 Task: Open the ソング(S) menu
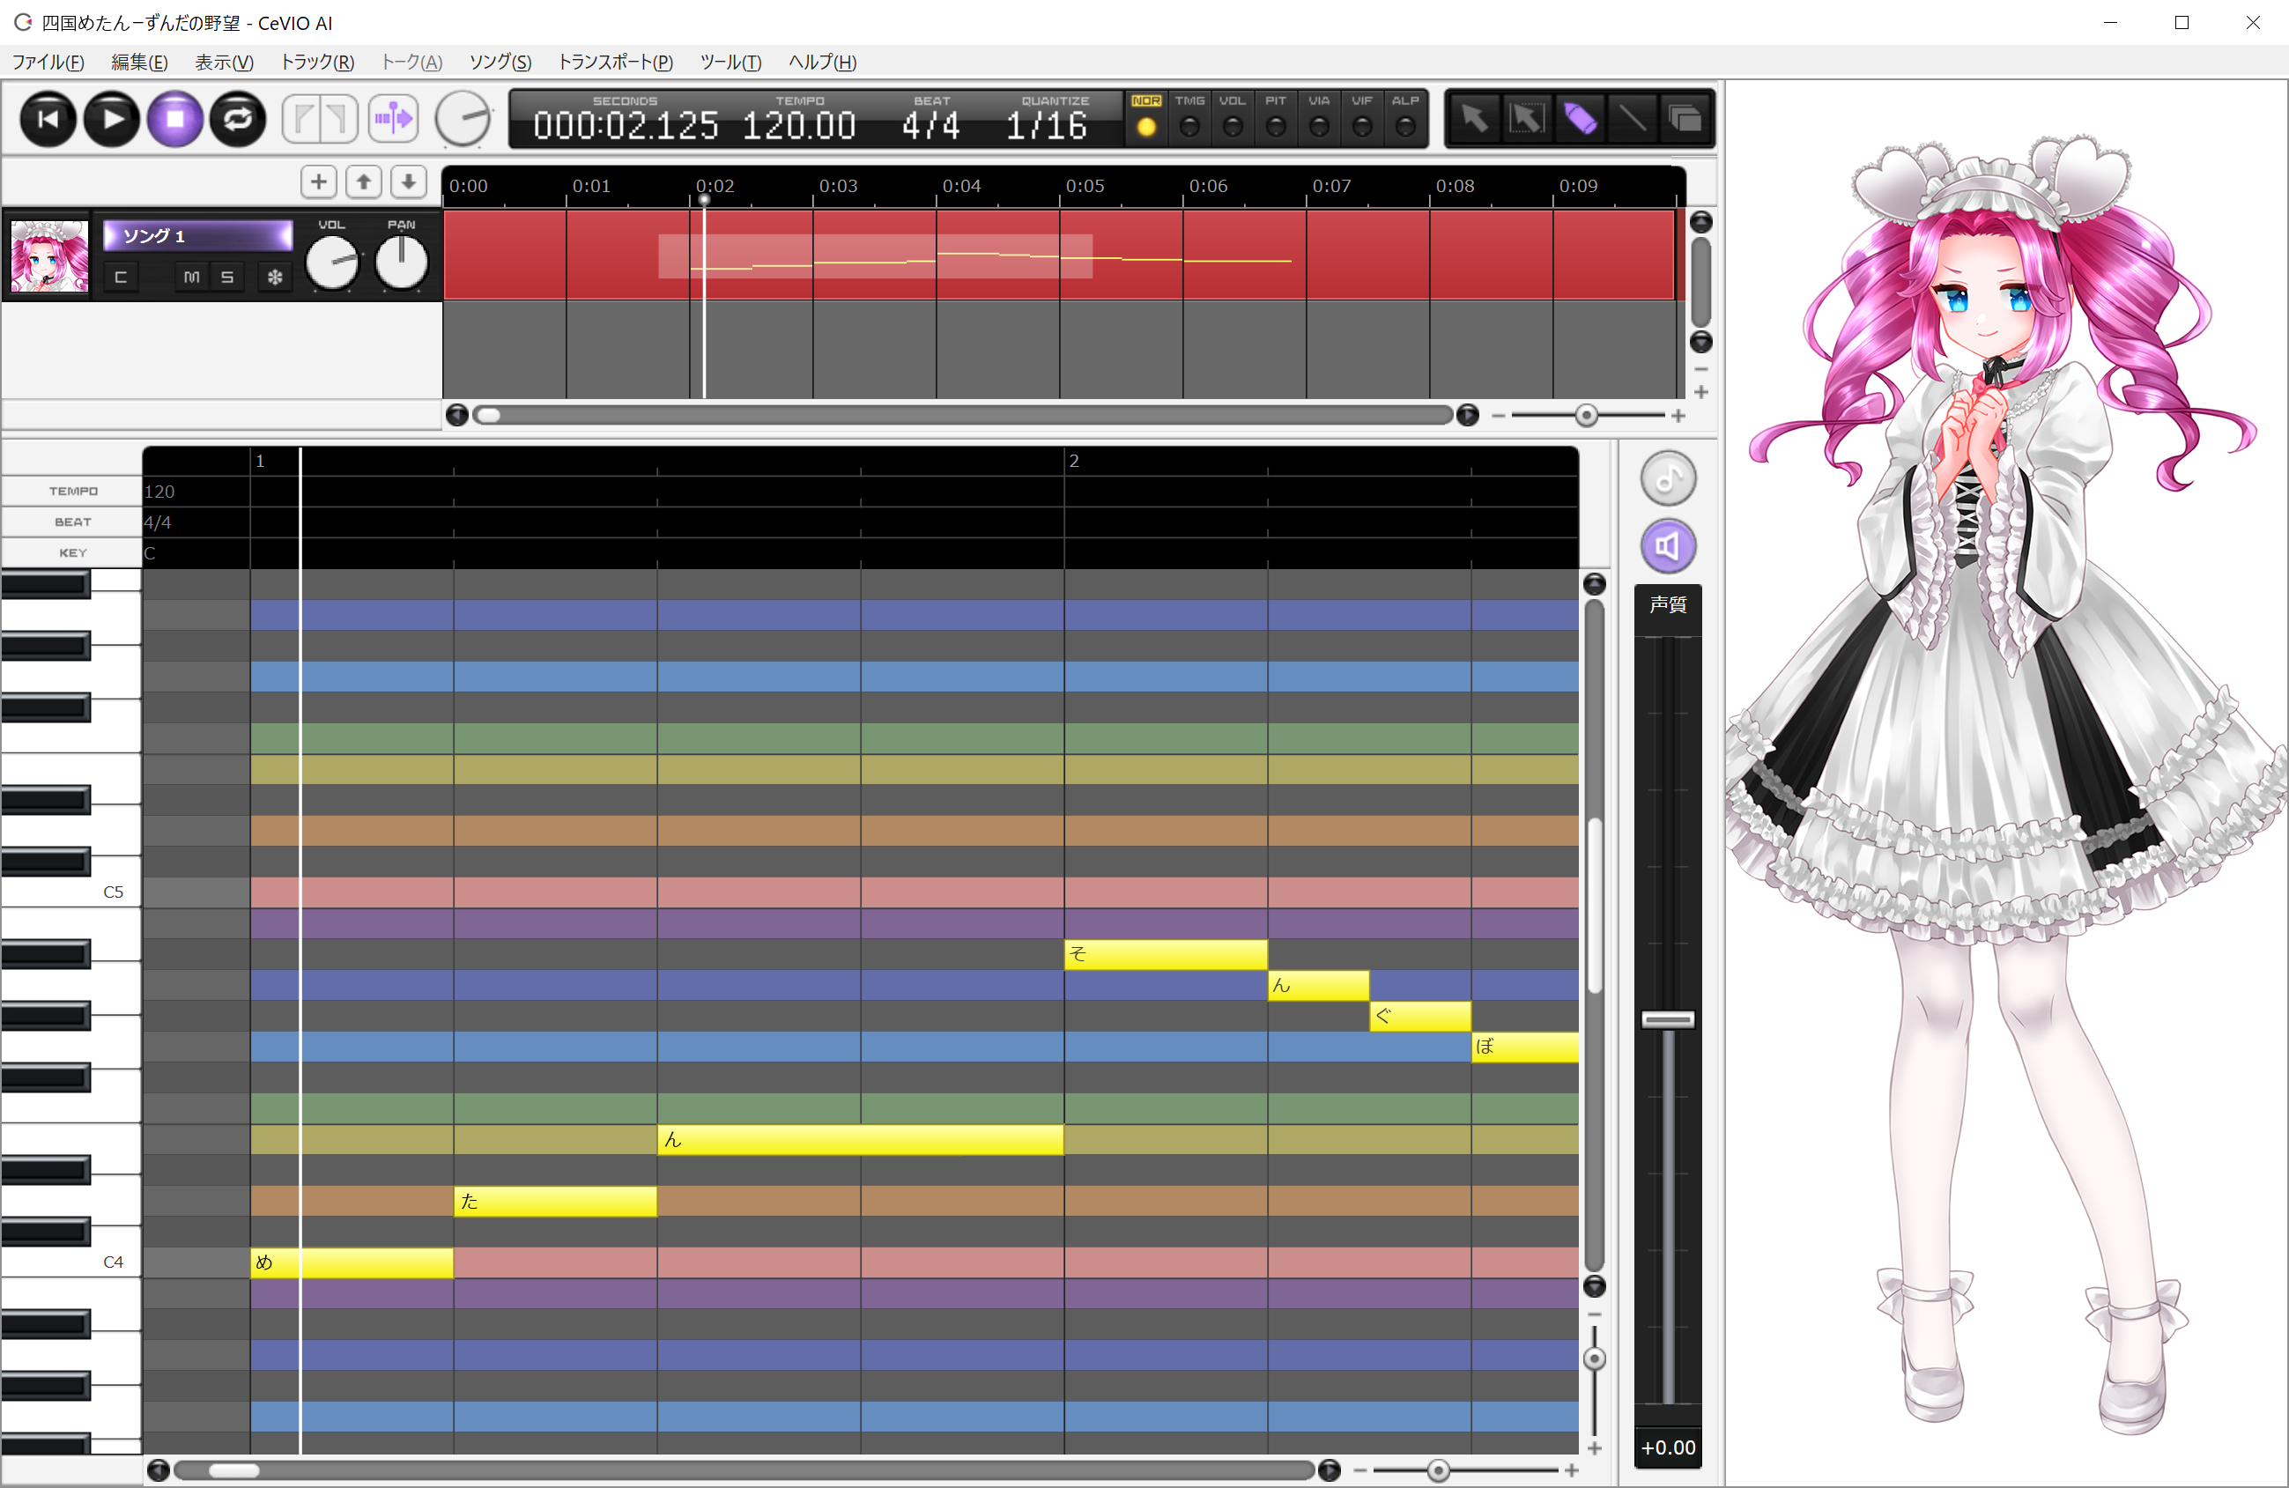[x=500, y=63]
